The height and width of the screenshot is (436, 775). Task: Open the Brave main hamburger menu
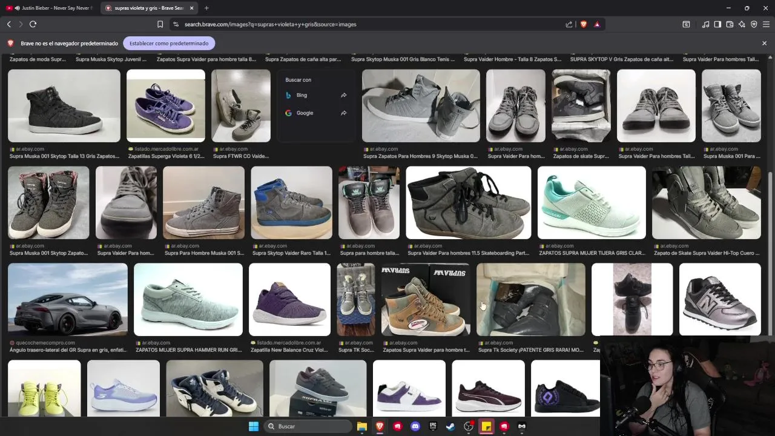click(766, 24)
